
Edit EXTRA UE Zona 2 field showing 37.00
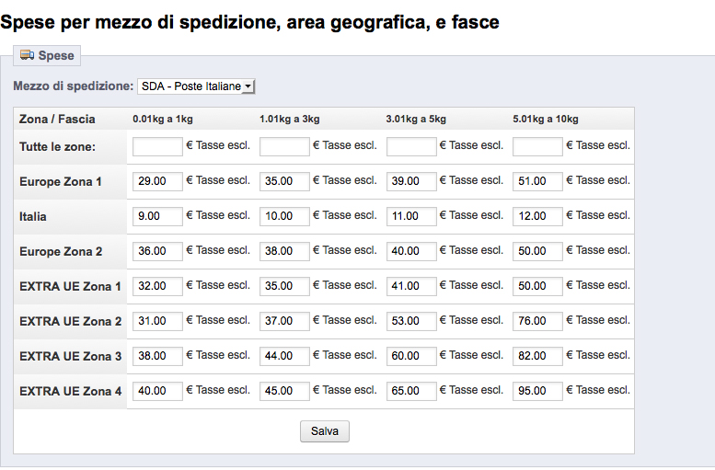[284, 321]
